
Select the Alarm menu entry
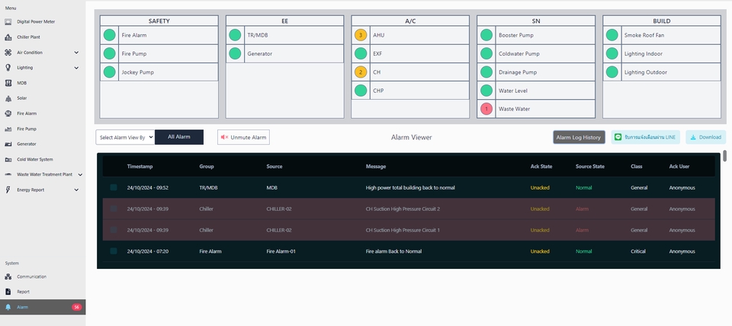coord(43,308)
